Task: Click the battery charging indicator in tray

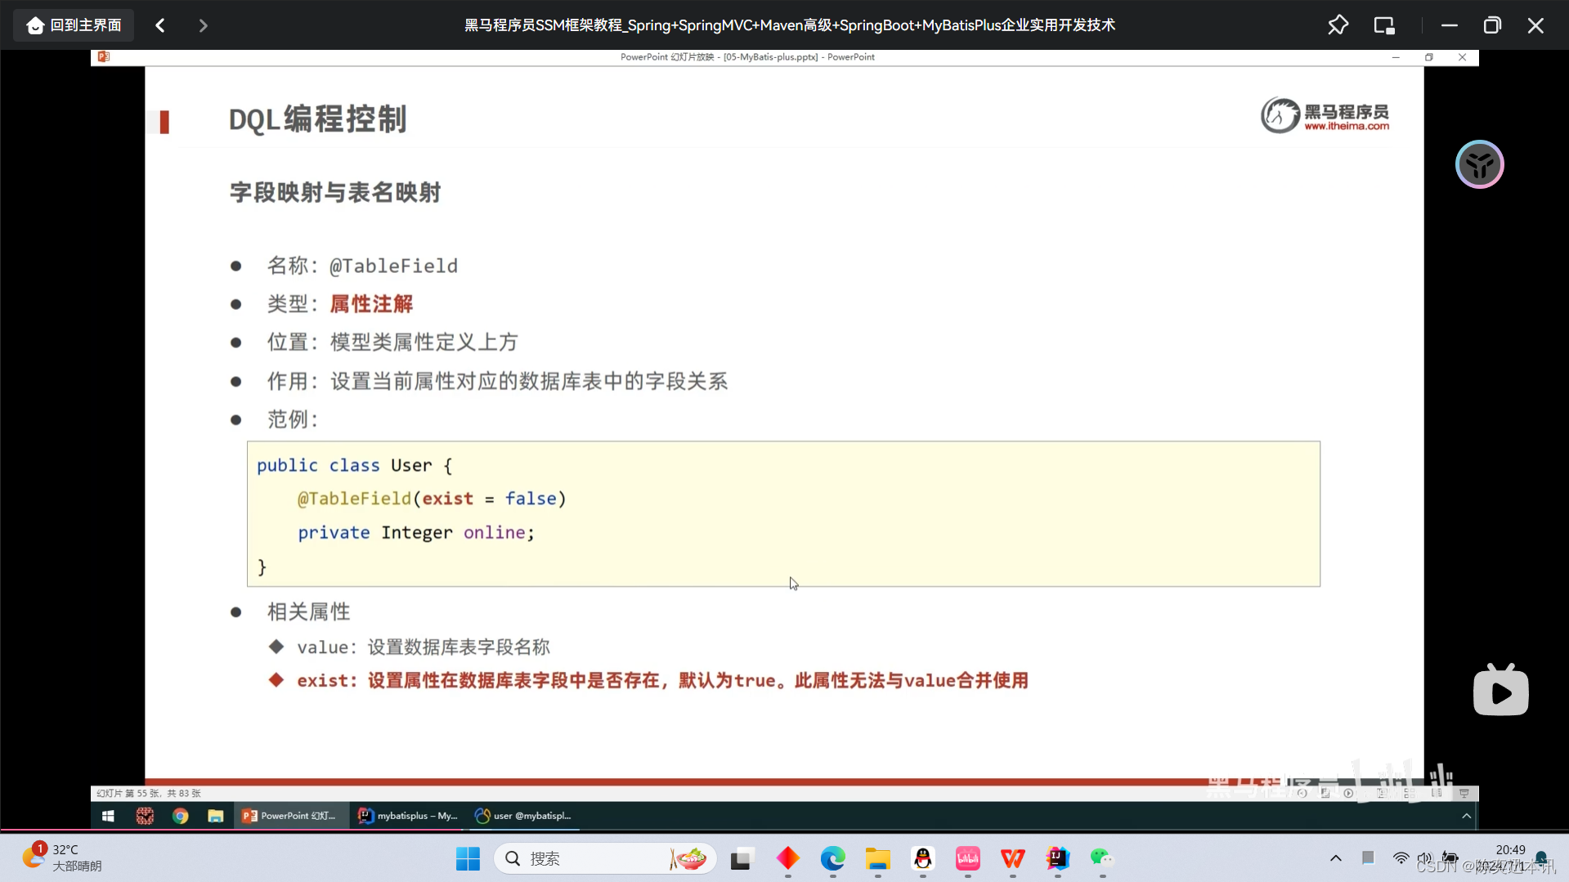Action: pos(1450,857)
